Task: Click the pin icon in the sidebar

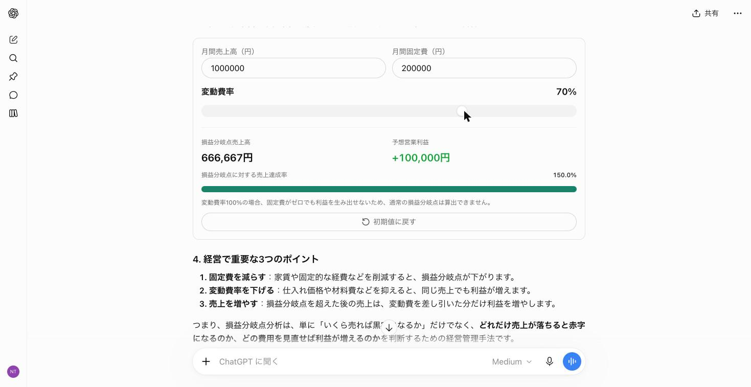Action: (x=13, y=77)
